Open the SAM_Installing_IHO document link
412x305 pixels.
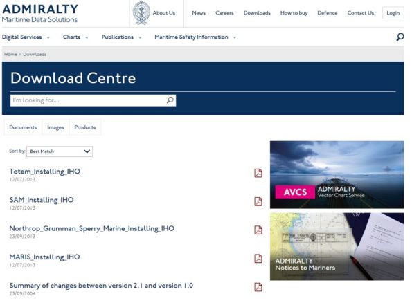point(42,200)
